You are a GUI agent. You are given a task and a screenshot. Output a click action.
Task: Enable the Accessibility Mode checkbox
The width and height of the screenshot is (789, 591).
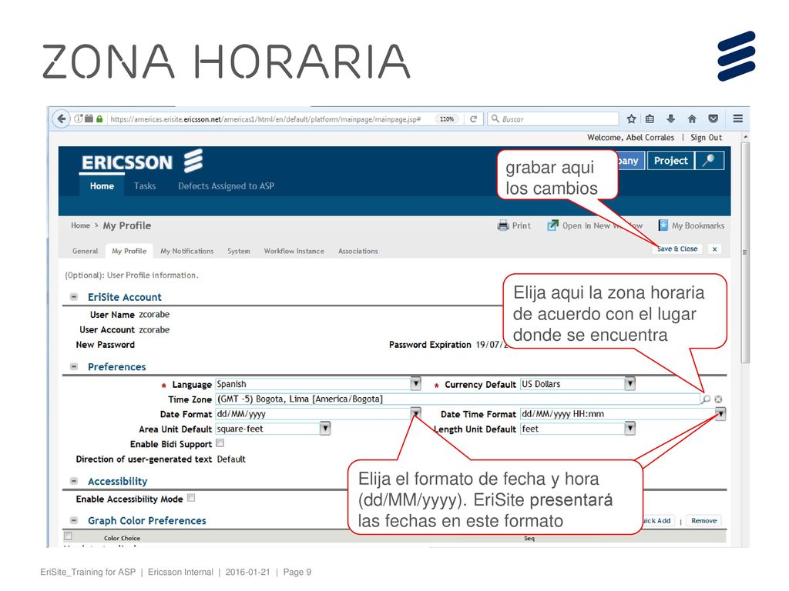191,498
